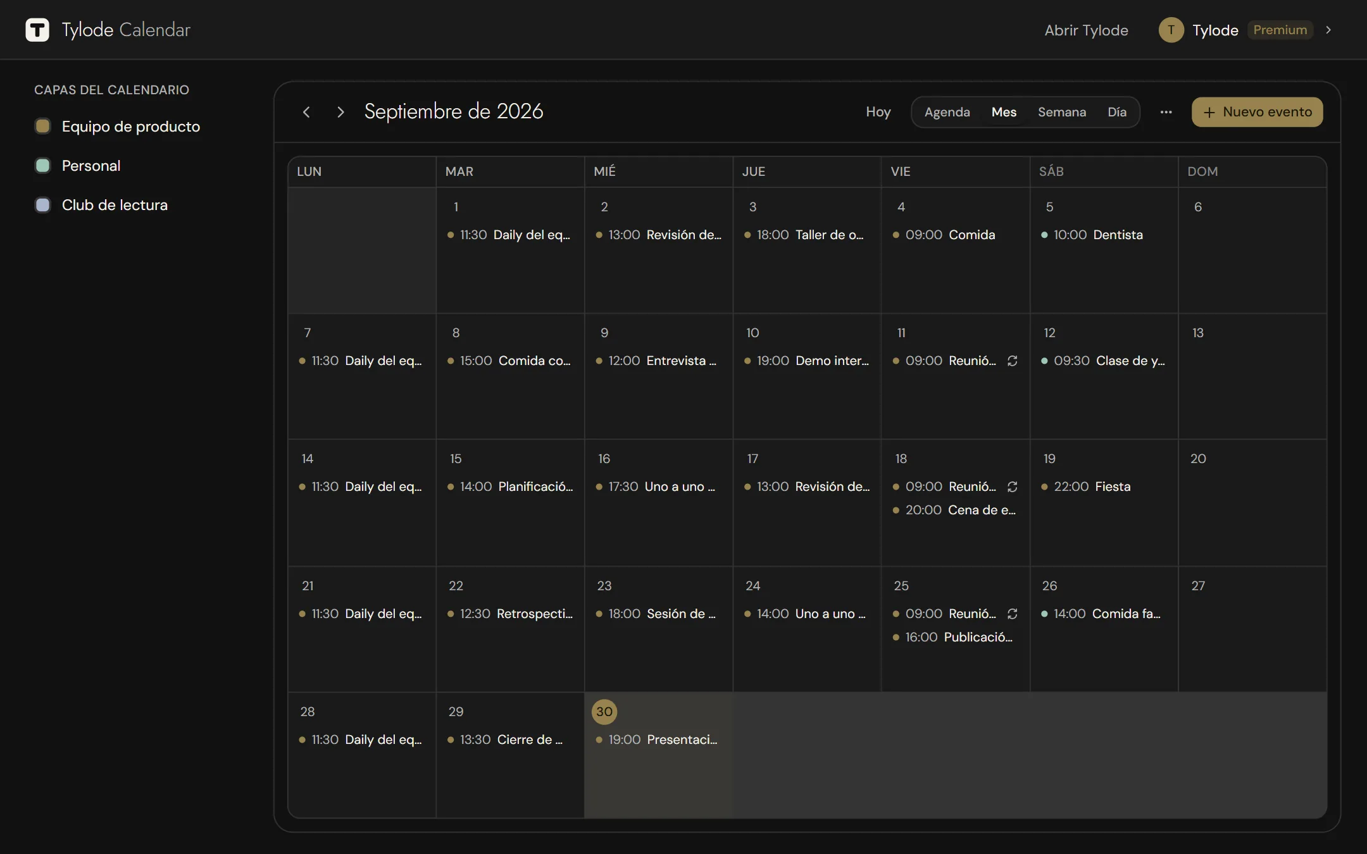Open 14:00 Uno a uno event on day 24
This screenshot has width=1367, height=854.
pos(806,614)
